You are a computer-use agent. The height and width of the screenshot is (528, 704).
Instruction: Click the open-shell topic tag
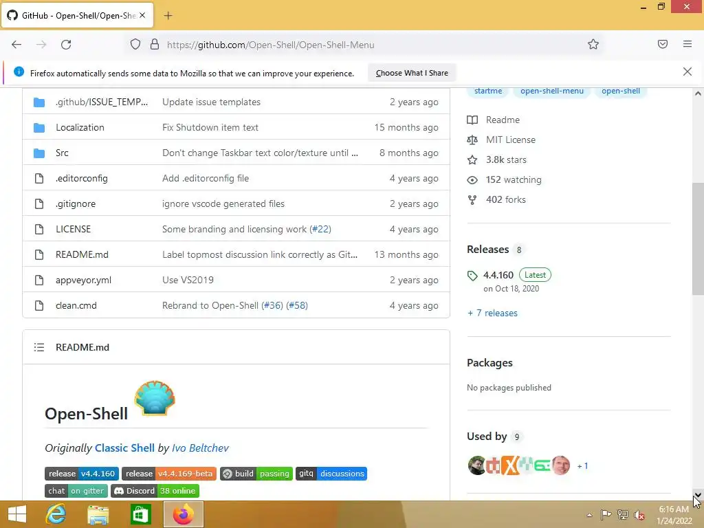(x=621, y=91)
